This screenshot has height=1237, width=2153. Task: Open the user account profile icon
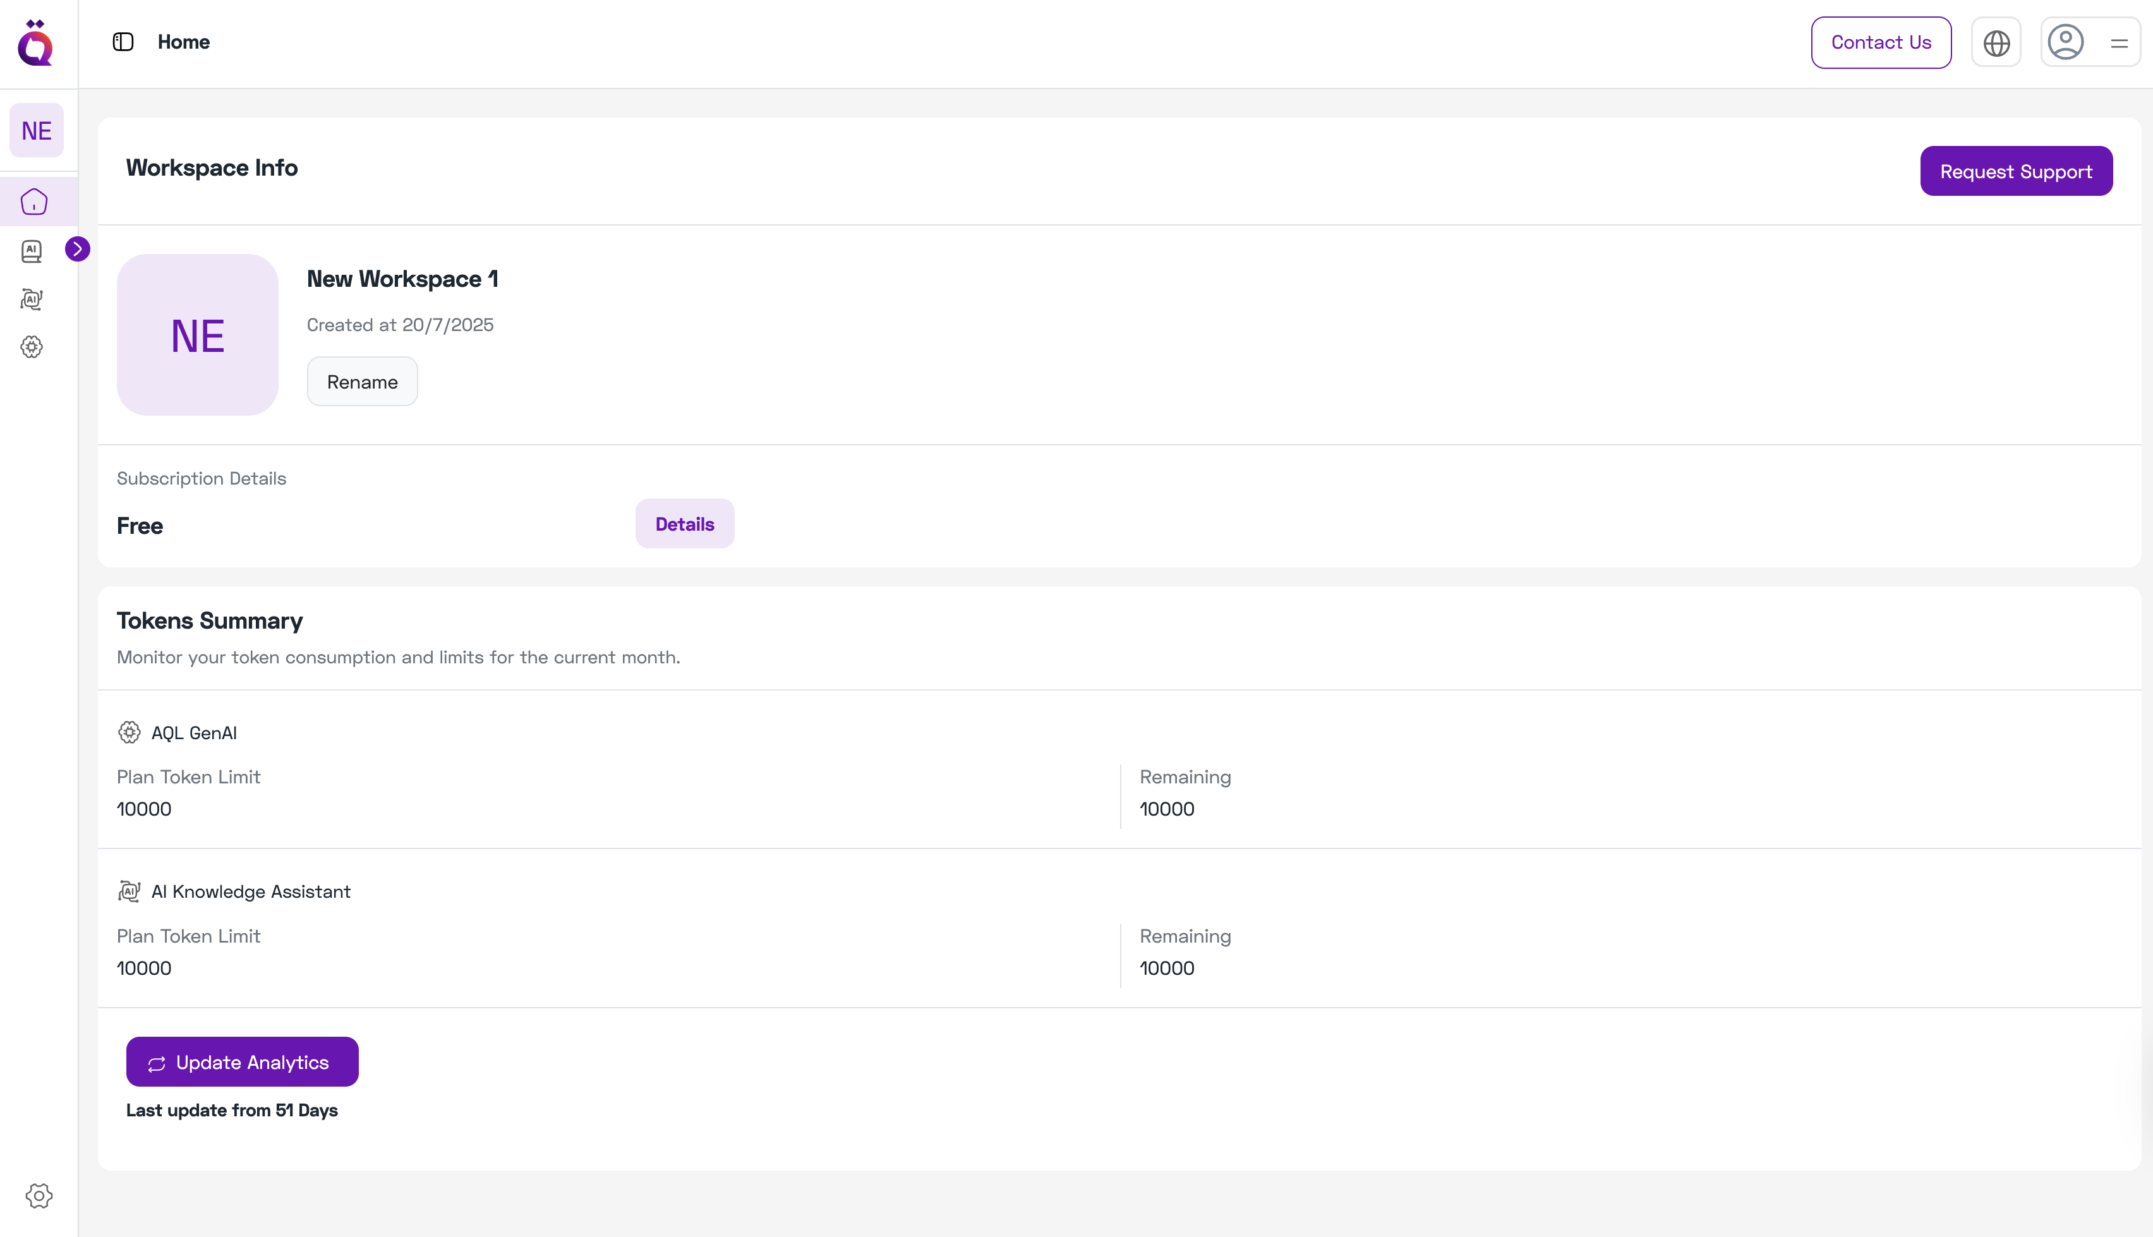click(2066, 42)
